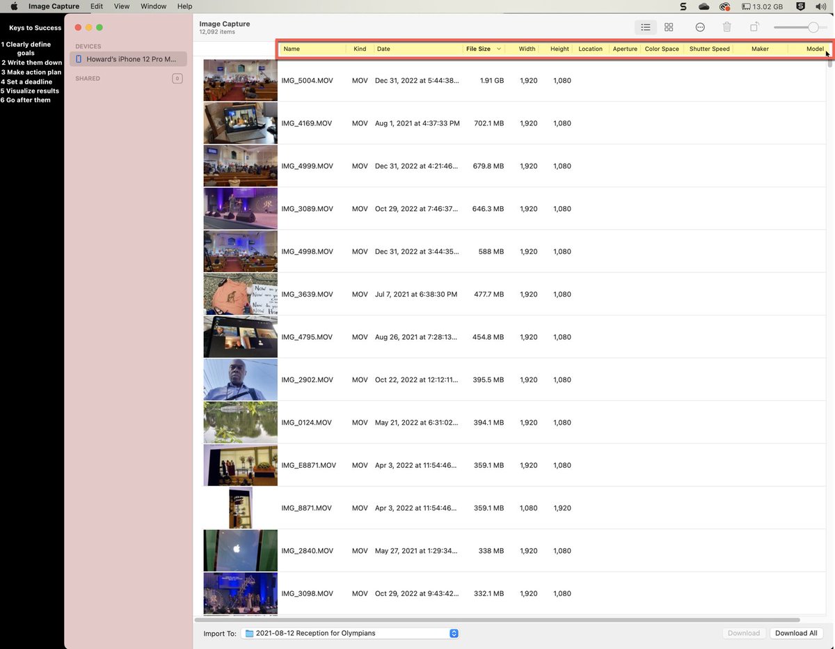Click the volume icon in menu bar
Screen dimensions: 835x649
[x=820, y=6]
